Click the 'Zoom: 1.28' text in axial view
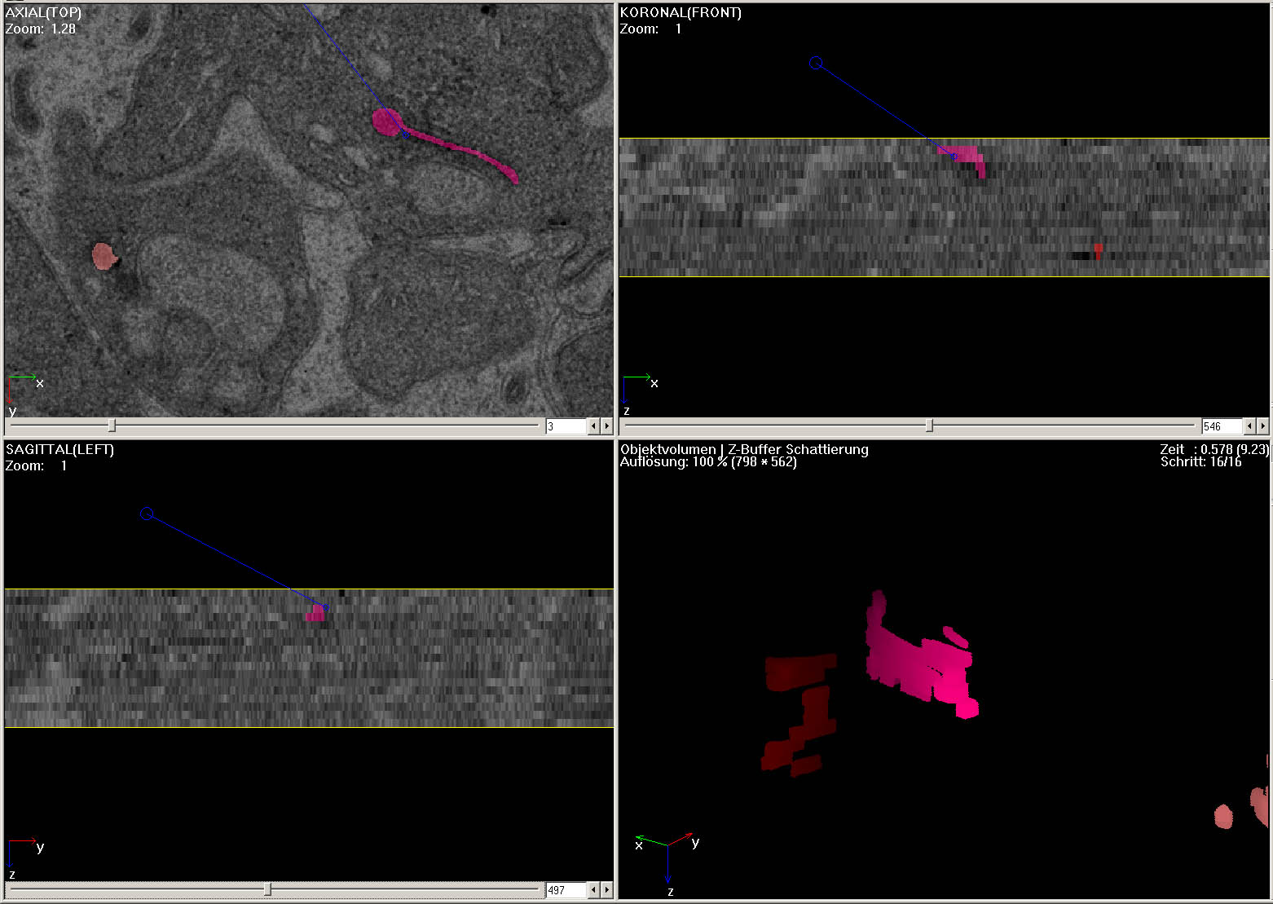 coord(41,29)
